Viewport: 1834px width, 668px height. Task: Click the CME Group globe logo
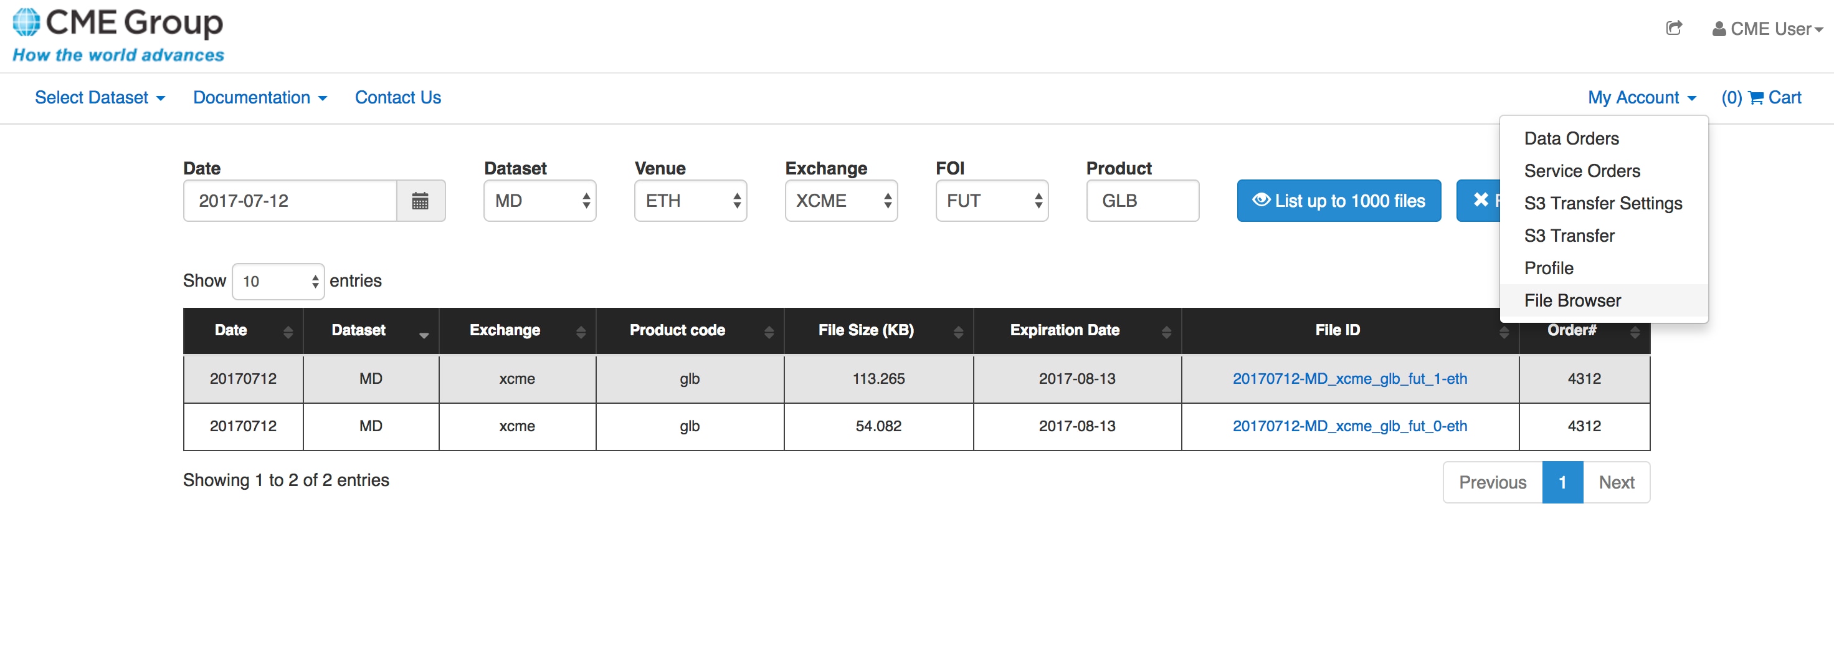pos(26,22)
